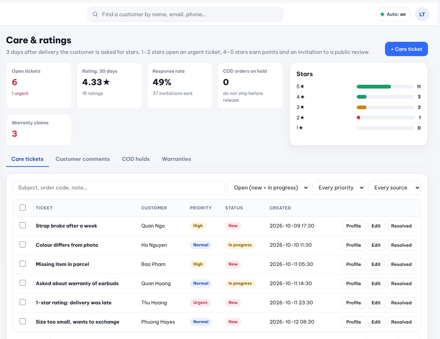
Task: Edit the Colour differs from photo ticket
Action: pos(376,245)
